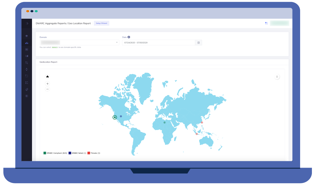
Task: Expand the sidebar with the chevron arrows
Action: [27, 23]
